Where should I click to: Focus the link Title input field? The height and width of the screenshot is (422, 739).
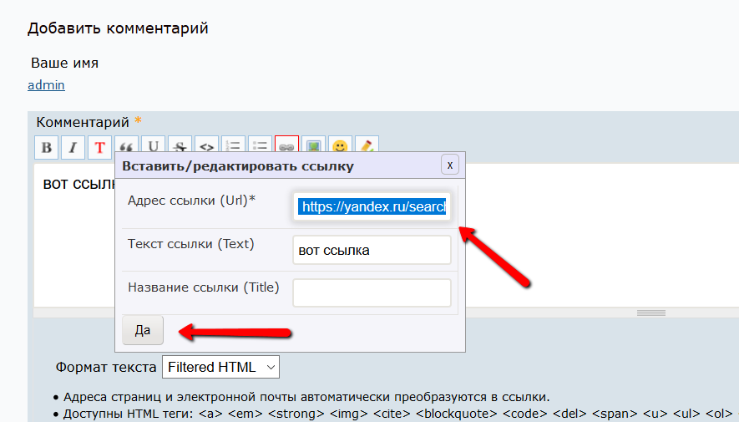pyautogui.click(x=372, y=292)
